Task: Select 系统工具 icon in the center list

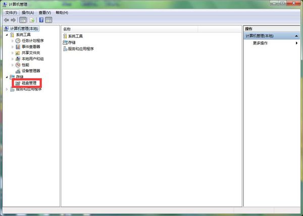Action: click(65, 36)
